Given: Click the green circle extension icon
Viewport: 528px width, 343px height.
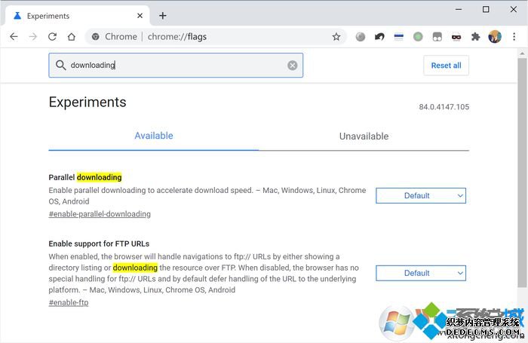Looking at the screenshot, I should 418,37.
